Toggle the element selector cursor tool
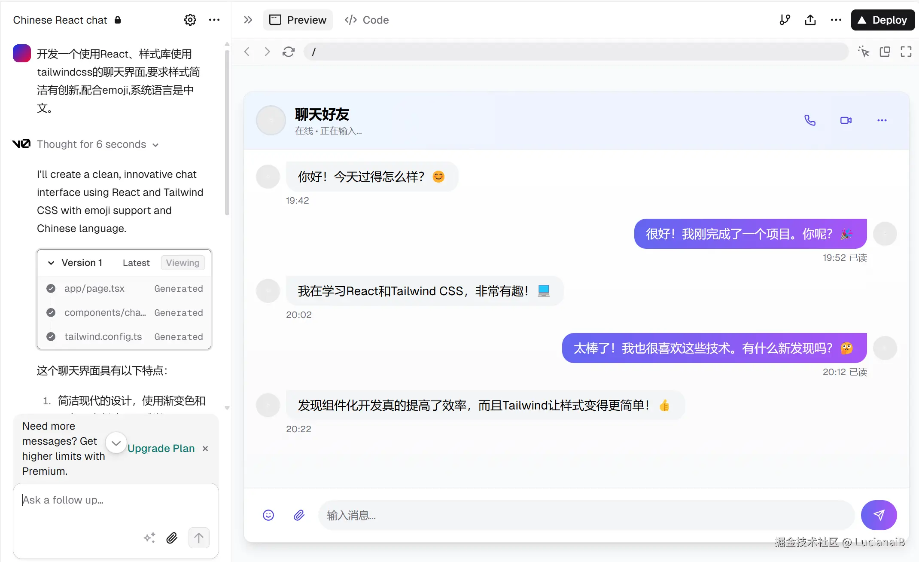Viewport: 919px width, 562px height. tap(864, 52)
